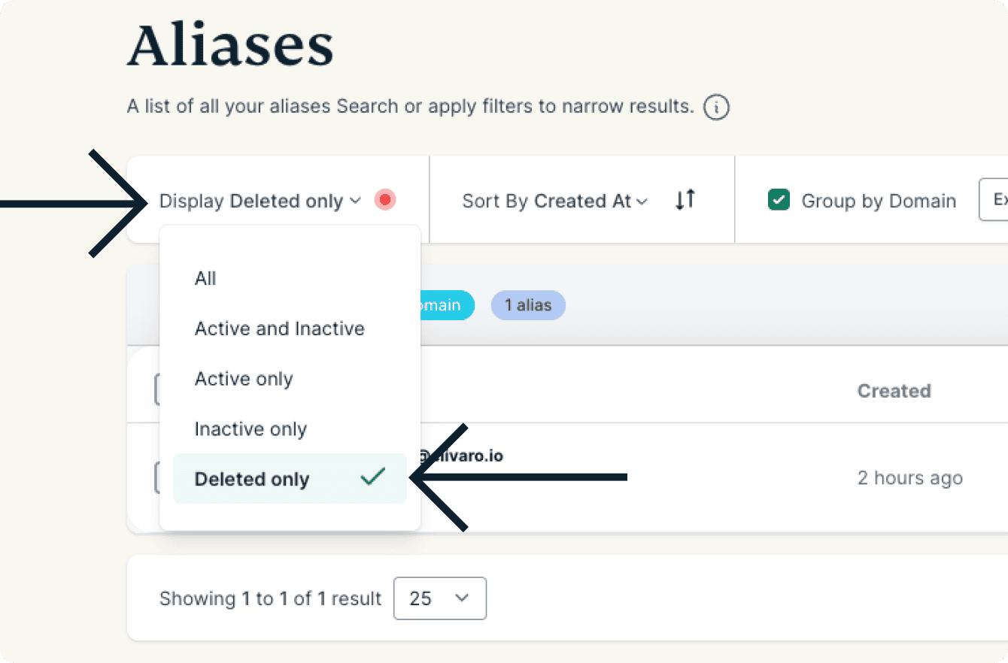Choose "All" from the display filter menu

(205, 279)
